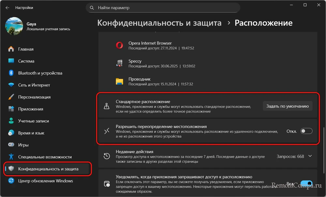Viewport: 326px width, 197px height.
Task: Click the Opera Internet Browser icon
Action: pos(120,46)
